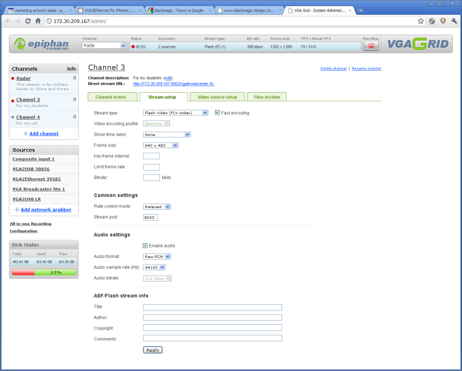Image resolution: width=462 pixels, height=371 pixels.
Task: Disable the Enable audio checkbox
Action: (x=145, y=245)
